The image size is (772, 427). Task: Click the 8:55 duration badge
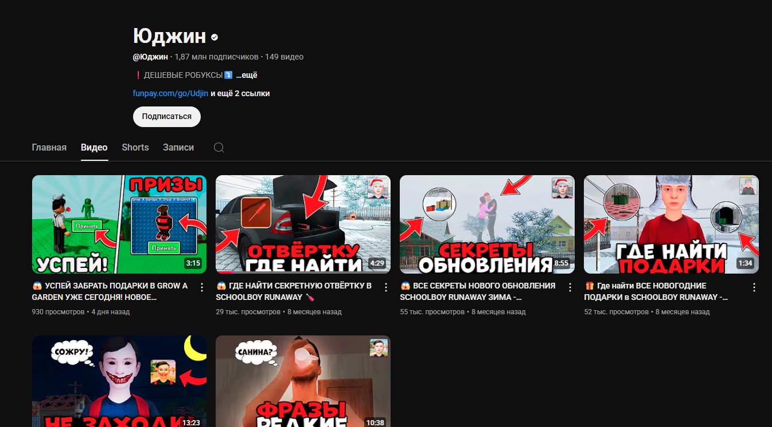tap(561, 264)
